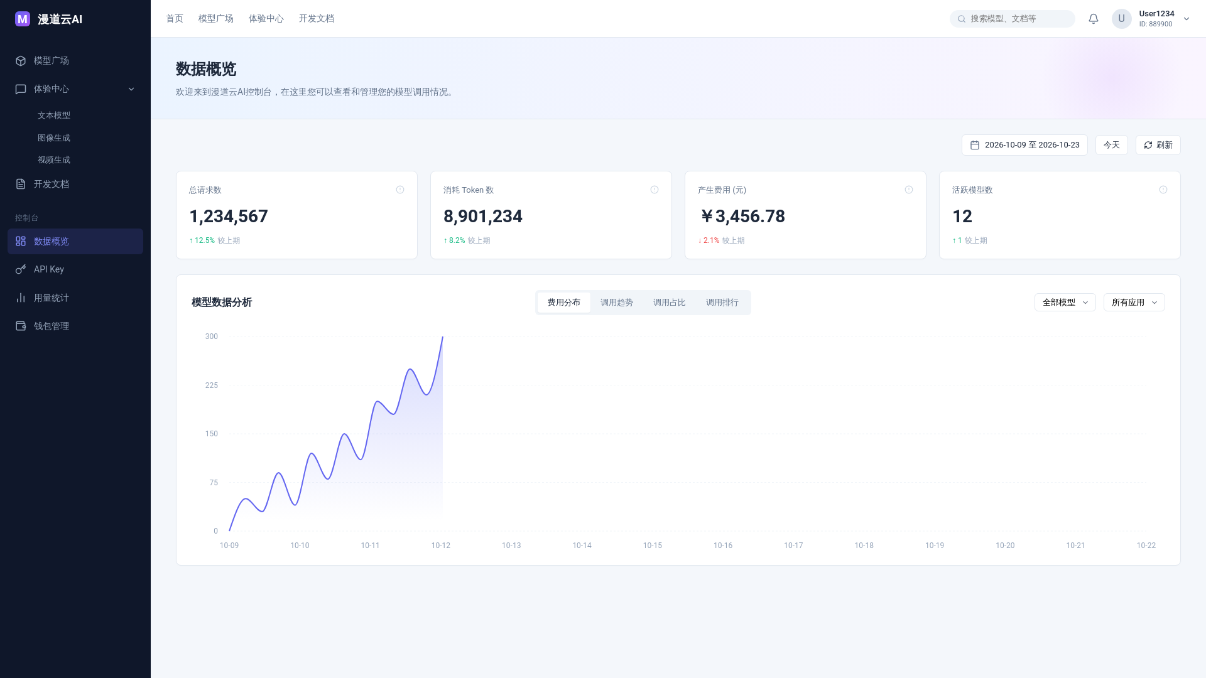
Task: Click the info icon on 活跃模型数 card
Action: pos(1163,190)
